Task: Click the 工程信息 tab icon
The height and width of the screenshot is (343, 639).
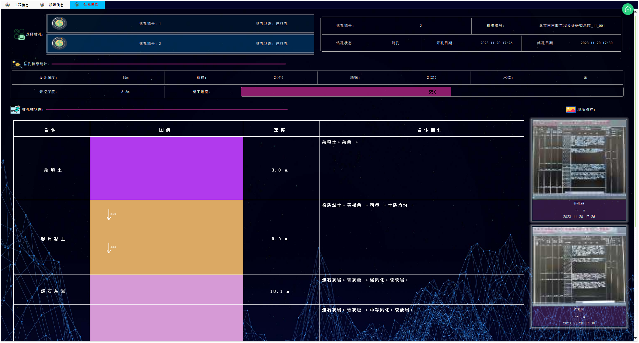Action: tap(8, 5)
